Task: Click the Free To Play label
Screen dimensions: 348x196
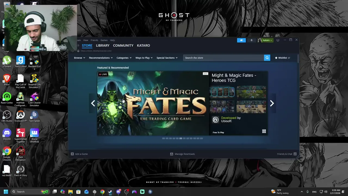Action: pos(218,133)
